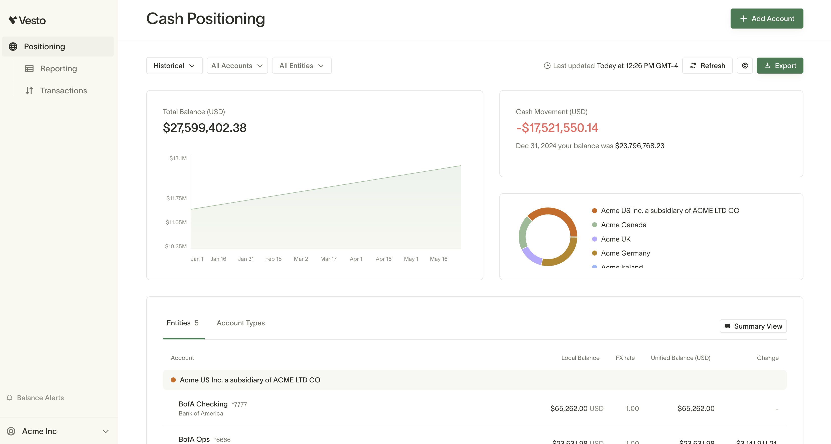
Task: Open the settings gear button
Action: [745, 66]
